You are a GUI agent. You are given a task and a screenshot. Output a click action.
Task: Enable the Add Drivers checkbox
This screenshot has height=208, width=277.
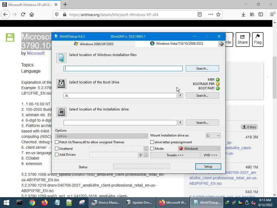click(x=57, y=155)
